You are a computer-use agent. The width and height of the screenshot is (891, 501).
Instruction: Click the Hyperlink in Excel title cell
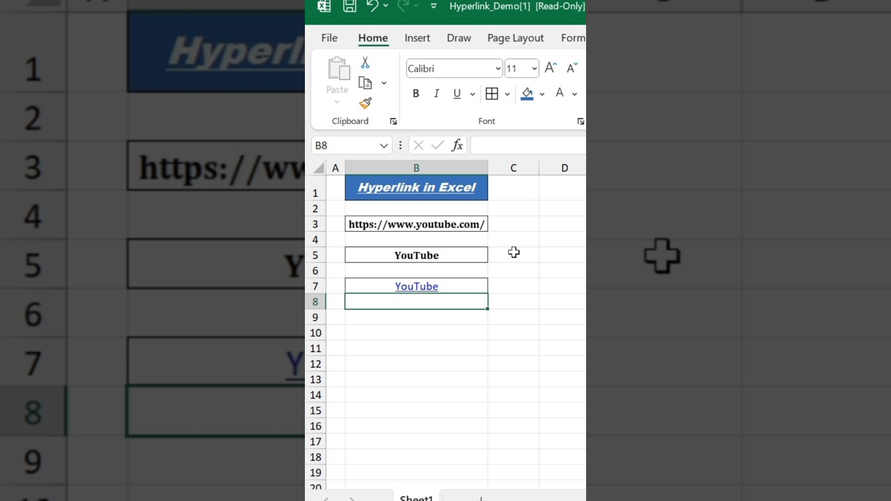pos(416,188)
